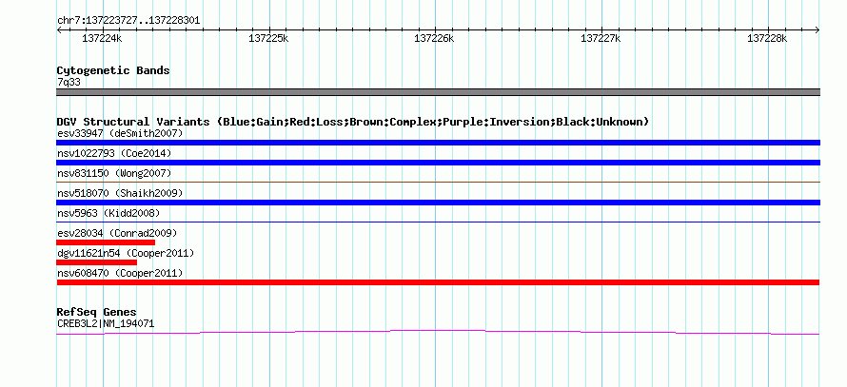The height and width of the screenshot is (387, 847).
Task: Click the DGV Structural Variants track title
Action: click(353, 122)
